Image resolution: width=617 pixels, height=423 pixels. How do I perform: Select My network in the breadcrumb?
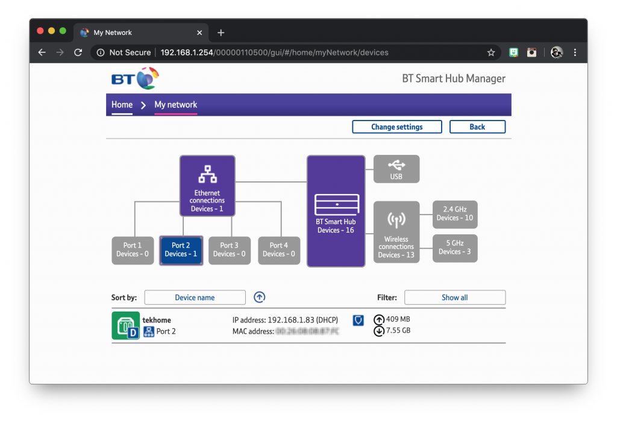point(175,105)
